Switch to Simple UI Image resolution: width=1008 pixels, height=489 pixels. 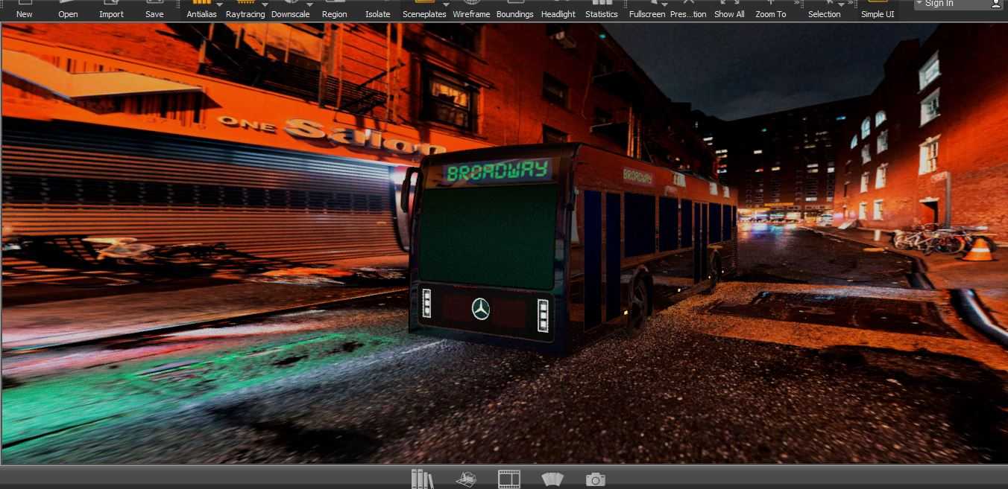878,10
